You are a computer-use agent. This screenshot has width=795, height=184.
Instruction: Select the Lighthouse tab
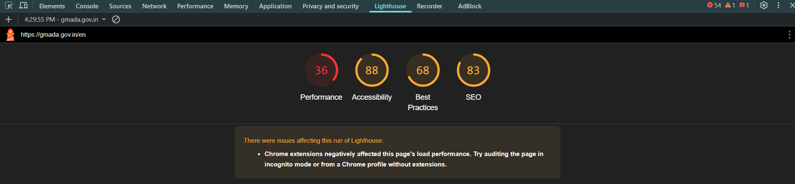[x=390, y=6]
